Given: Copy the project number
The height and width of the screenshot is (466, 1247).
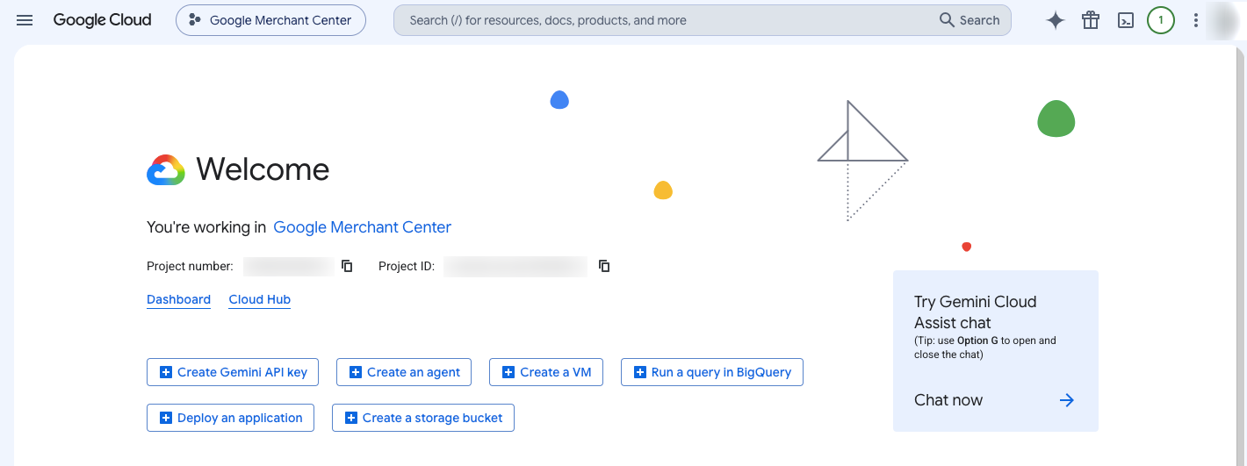Looking at the screenshot, I should pyautogui.click(x=347, y=266).
